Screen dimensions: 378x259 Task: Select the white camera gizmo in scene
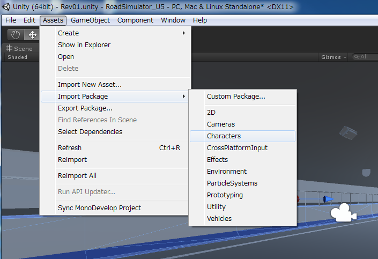[x=343, y=212]
